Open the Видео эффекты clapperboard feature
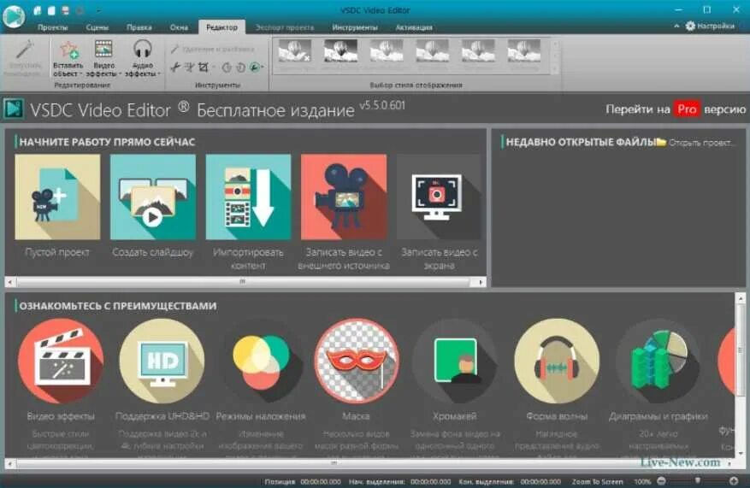 61,361
